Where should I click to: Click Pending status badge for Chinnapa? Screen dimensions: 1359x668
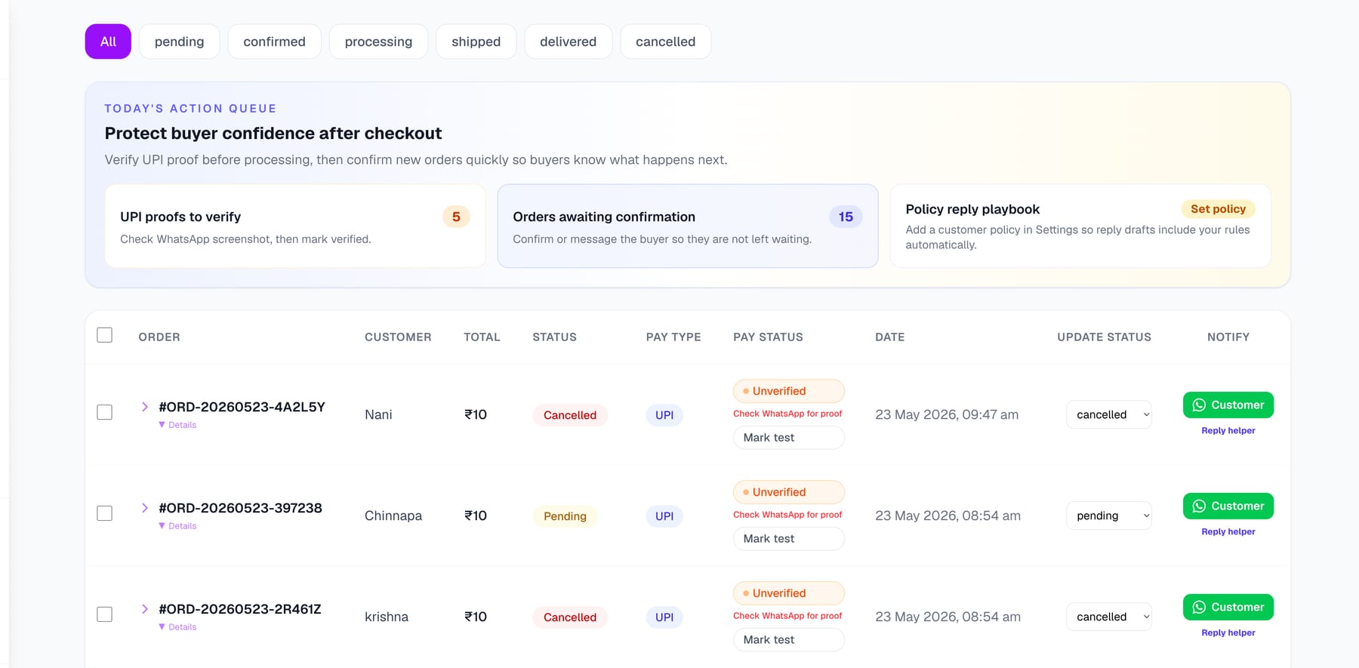pos(565,516)
